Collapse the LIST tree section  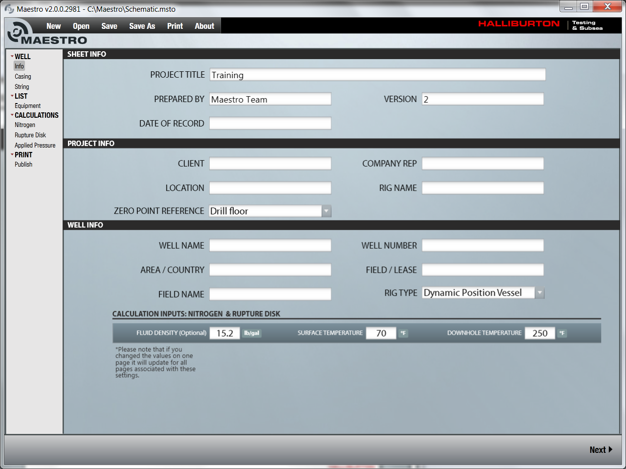(x=12, y=96)
